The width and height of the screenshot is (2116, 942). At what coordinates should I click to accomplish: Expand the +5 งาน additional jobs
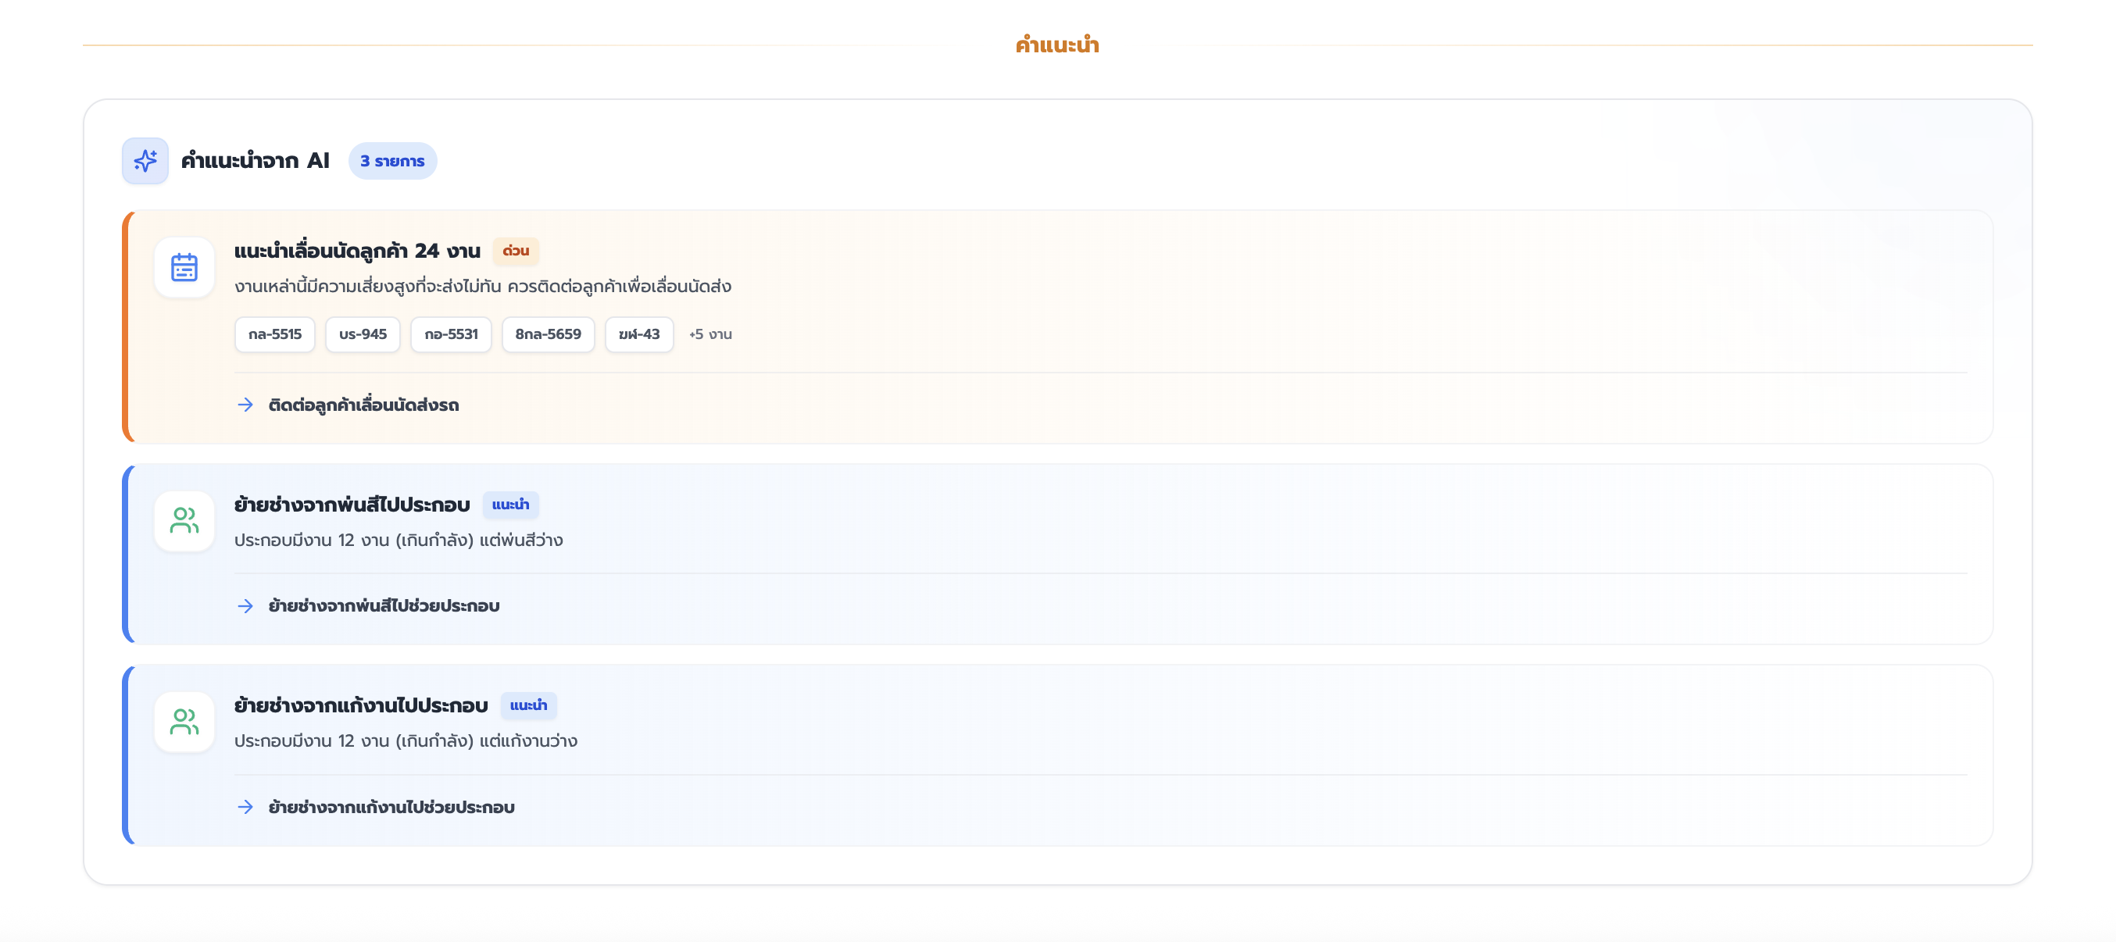pyautogui.click(x=710, y=334)
